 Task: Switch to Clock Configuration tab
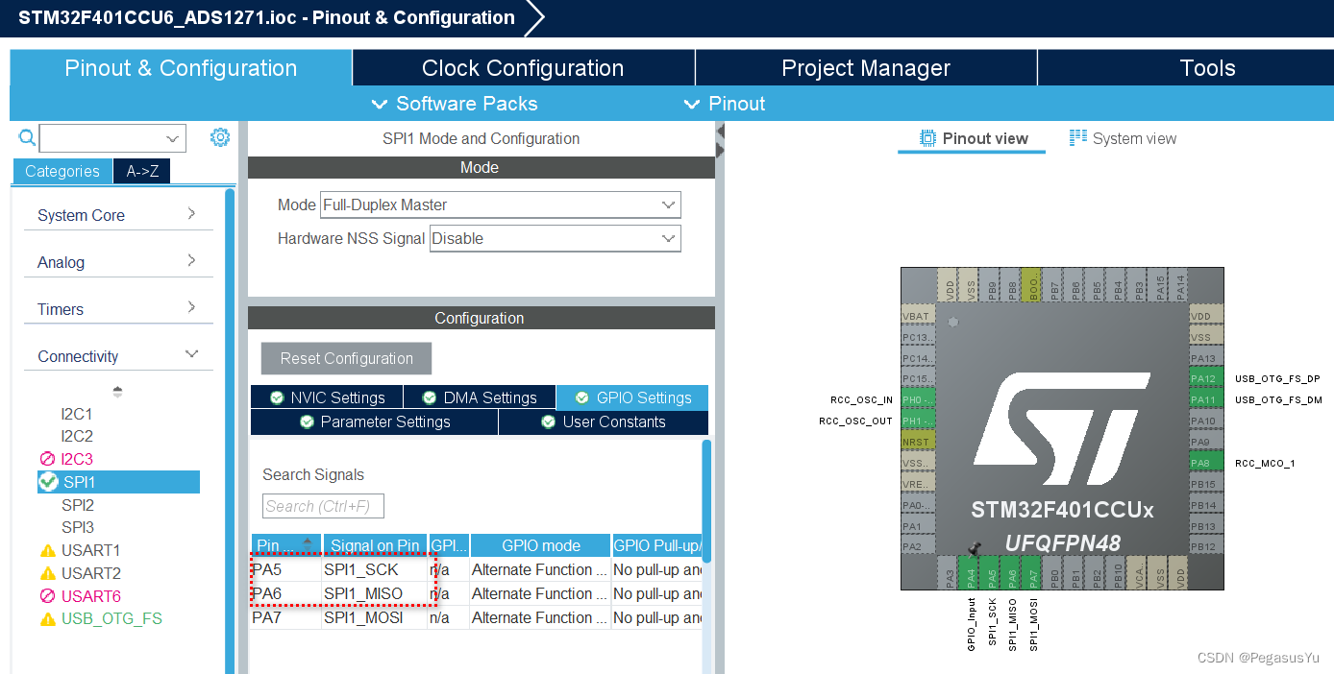pyautogui.click(x=523, y=68)
